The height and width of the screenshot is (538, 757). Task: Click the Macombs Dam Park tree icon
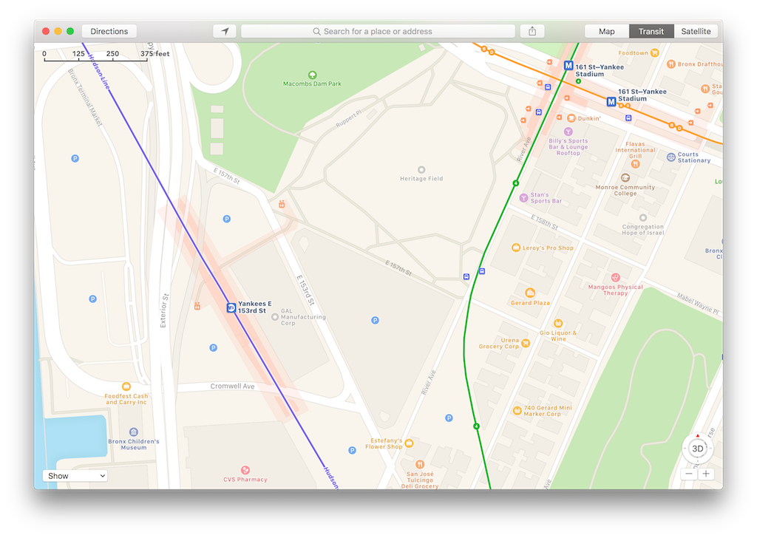point(313,75)
